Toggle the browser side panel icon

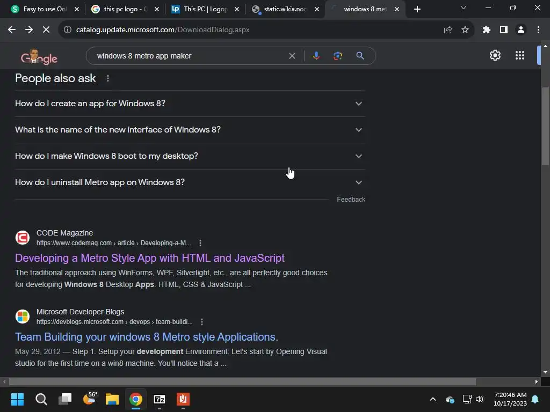pyautogui.click(x=503, y=30)
